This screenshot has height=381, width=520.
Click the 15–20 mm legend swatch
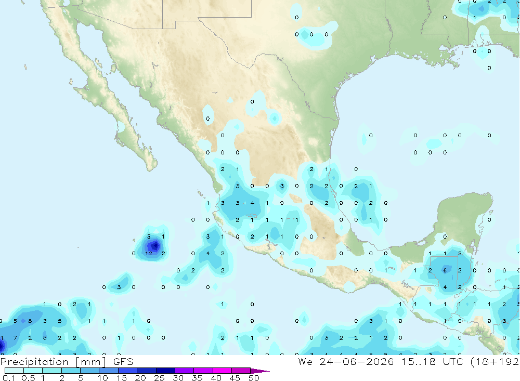tap(127, 371)
